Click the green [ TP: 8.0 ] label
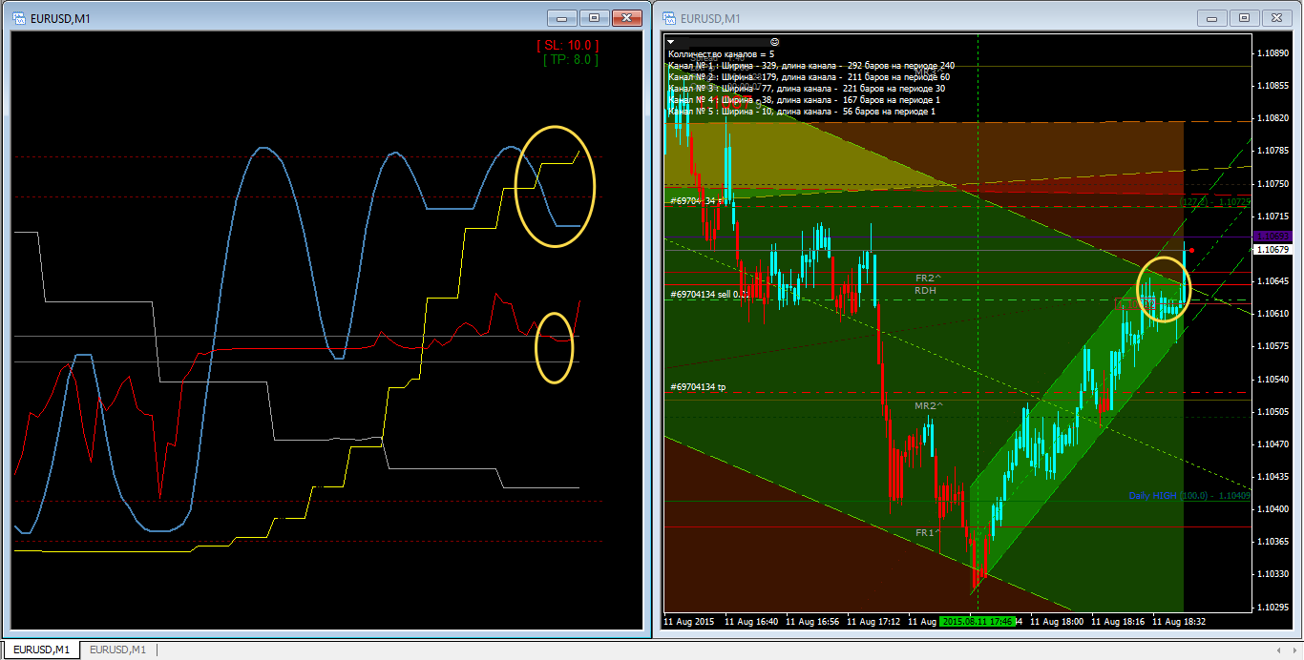This screenshot has width=1304, height=660. point(571,59)
